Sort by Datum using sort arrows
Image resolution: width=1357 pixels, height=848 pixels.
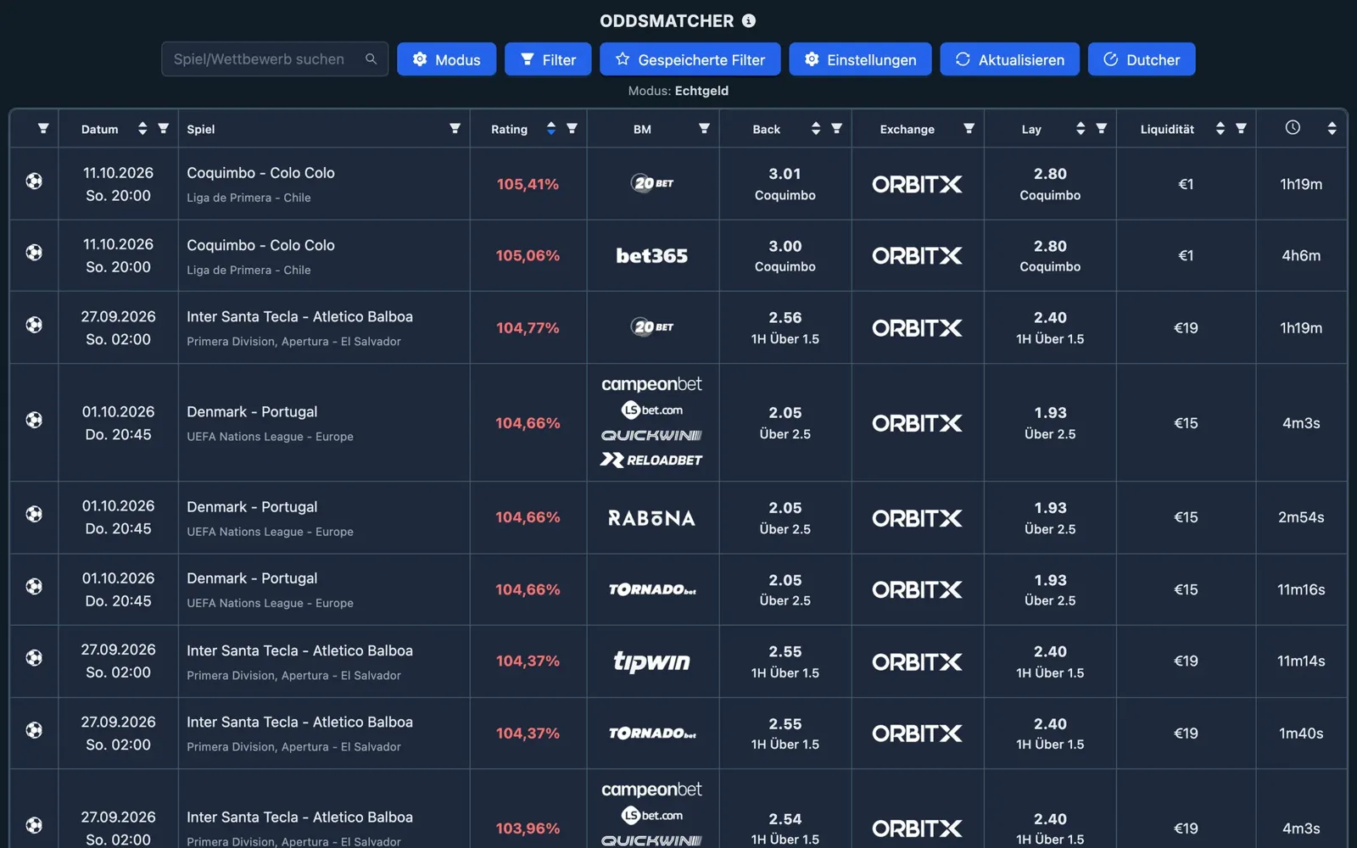click(142, 129)
